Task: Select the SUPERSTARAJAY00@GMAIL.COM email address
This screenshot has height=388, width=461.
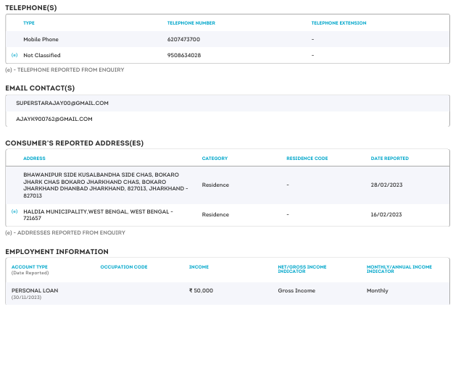Action: 62,104
